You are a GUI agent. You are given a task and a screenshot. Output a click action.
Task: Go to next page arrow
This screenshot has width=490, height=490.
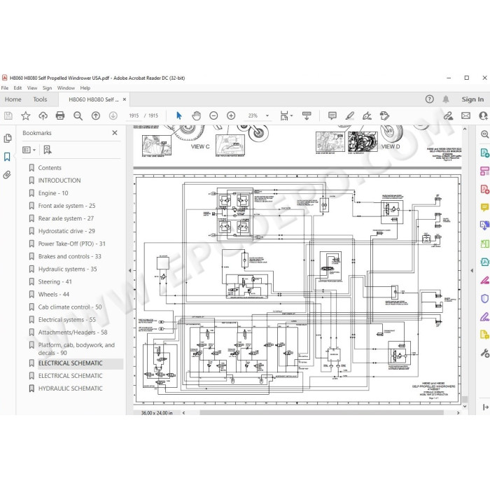click(x=113, y=115)
